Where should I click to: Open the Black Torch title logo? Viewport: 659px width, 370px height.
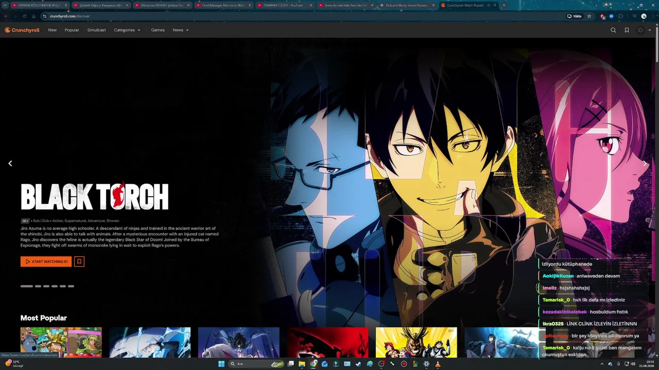(x=95, y=197)
